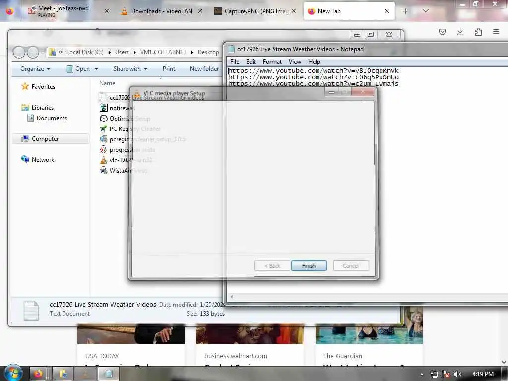Expand the Share with dropdown
508x381 pixels.
coord(130,69)
